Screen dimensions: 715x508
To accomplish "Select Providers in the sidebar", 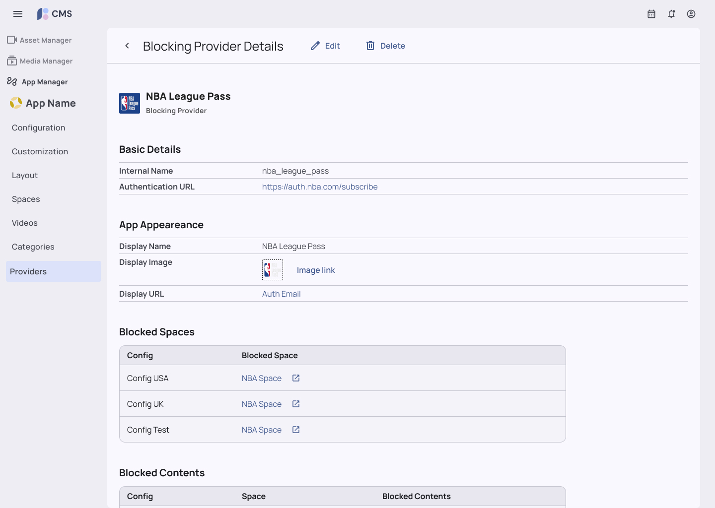I will tap(54, 271).
